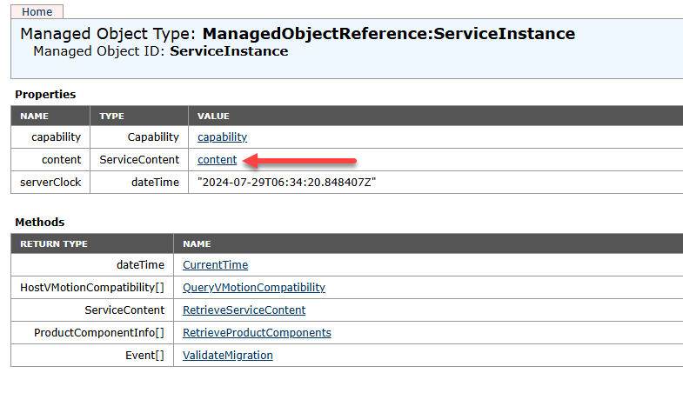
Task: Click the Methods section heading
Action: tap(39, 223)
